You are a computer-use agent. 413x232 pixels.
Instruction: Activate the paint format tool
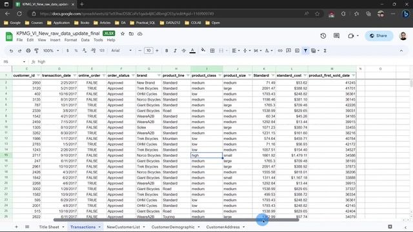click(x=37, y=50)
